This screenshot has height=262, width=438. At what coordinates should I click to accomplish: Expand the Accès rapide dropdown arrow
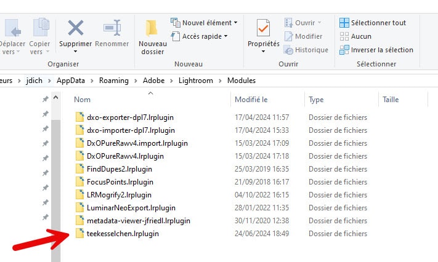225,36
